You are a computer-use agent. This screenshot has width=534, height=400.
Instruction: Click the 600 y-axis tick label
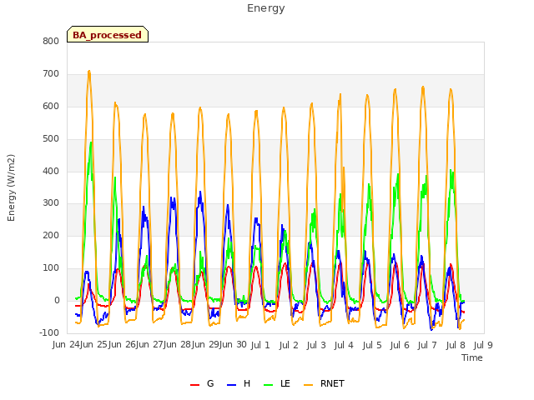tap(51, 107)
